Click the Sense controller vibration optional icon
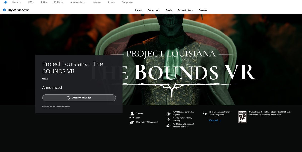The image size is (302, 152). (205, 113)
